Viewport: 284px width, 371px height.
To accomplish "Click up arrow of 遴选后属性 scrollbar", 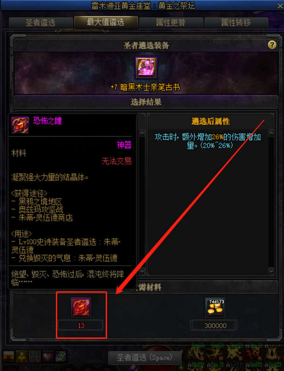I will click(271, 133).
